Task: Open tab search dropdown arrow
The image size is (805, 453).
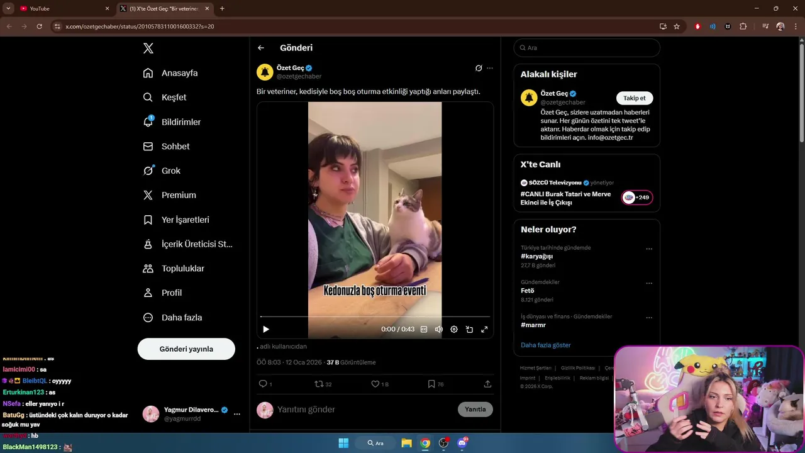Action: click(8, 9)
